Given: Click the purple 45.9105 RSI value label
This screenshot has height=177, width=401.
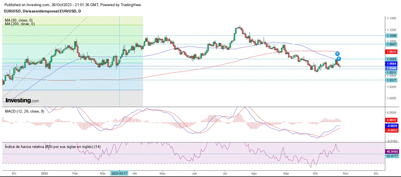Looking at the screenshot, I should click(391, 151).
